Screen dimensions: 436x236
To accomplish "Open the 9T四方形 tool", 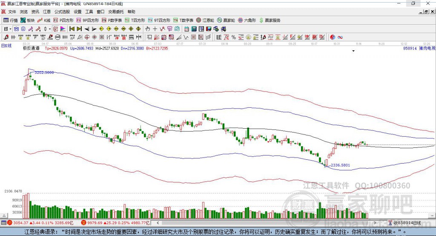I will [159, 20].
